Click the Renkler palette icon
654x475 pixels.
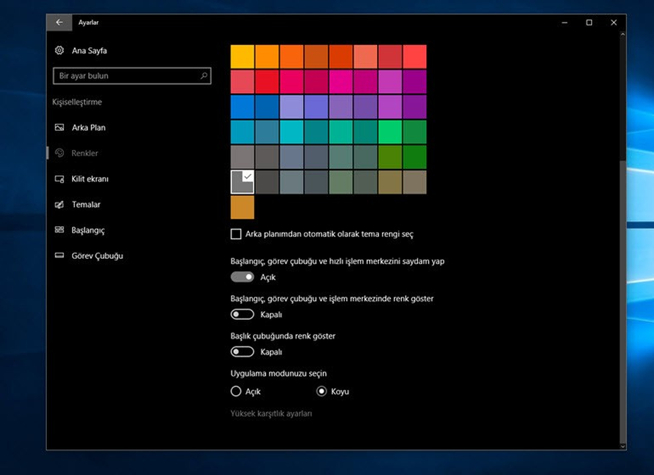tap(59, 153)
